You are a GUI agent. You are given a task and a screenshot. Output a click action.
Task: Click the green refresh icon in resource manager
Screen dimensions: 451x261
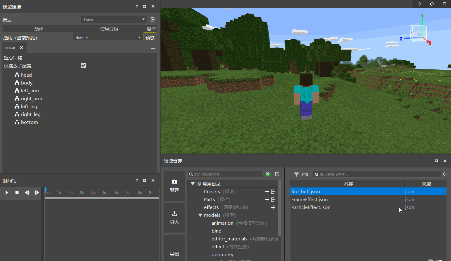(x=268, y=174)
